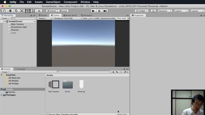205x115 pixels.
Task: Lock the Hierarchy panel
Action: point(31,15)
